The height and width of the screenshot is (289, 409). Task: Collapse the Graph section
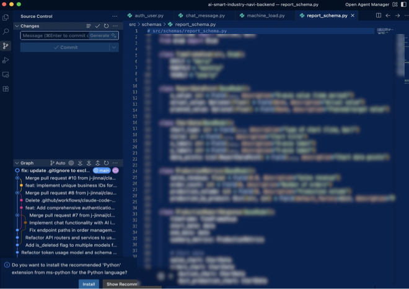pyautogui.click(x=17, y=163)
